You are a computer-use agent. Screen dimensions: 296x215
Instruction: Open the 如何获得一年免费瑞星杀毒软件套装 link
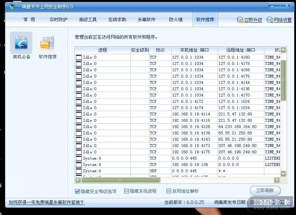click(46, 202)
